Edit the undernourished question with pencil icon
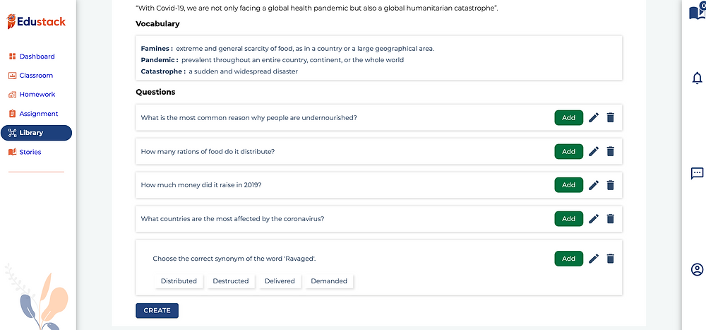The image size is (706, 330). point(594,118)
